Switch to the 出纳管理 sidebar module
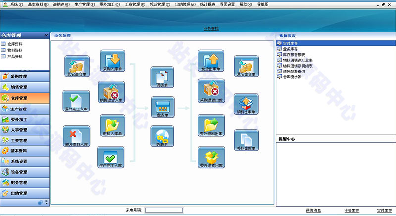The width and height of the screenshot is (396, 216). 25,193
